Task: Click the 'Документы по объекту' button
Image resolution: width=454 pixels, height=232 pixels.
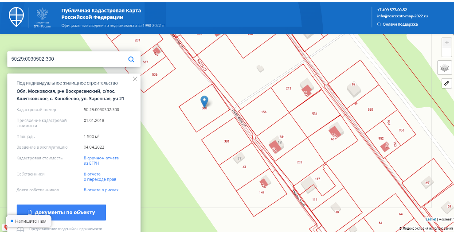Action: point(61,212)
